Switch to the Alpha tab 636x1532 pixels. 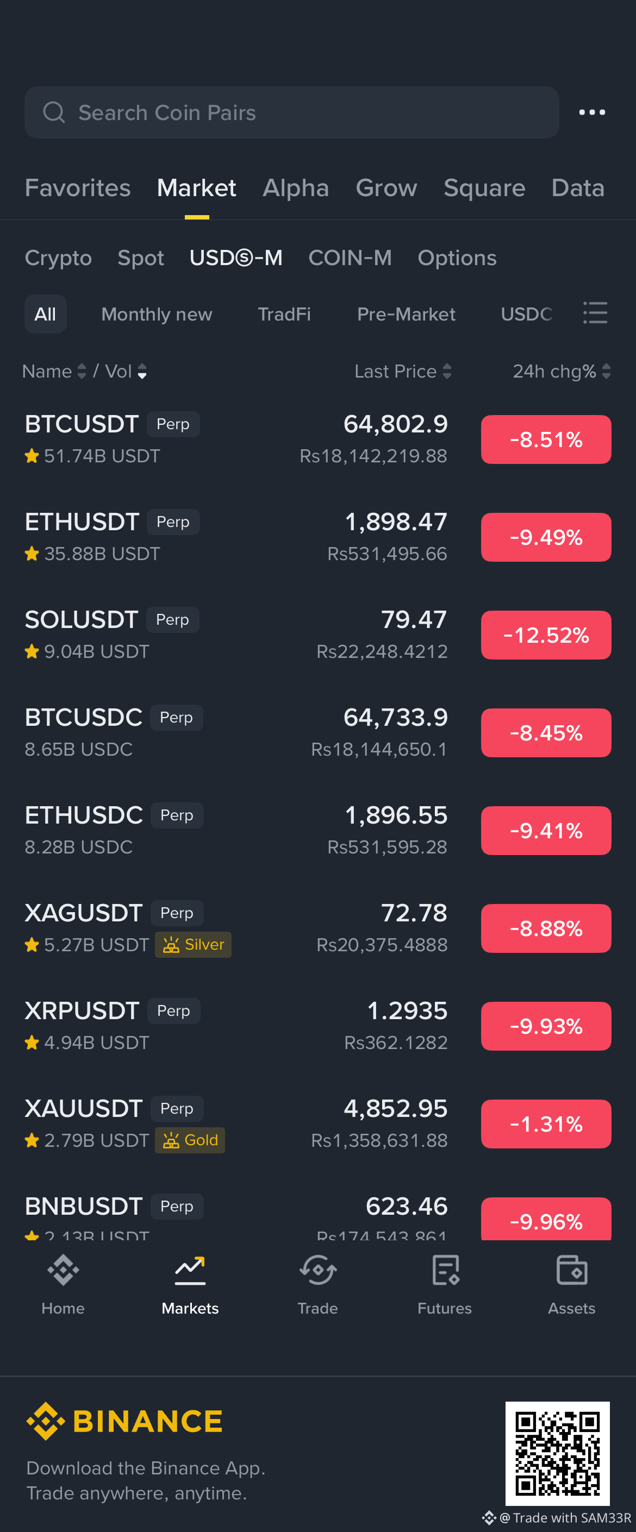296,188
